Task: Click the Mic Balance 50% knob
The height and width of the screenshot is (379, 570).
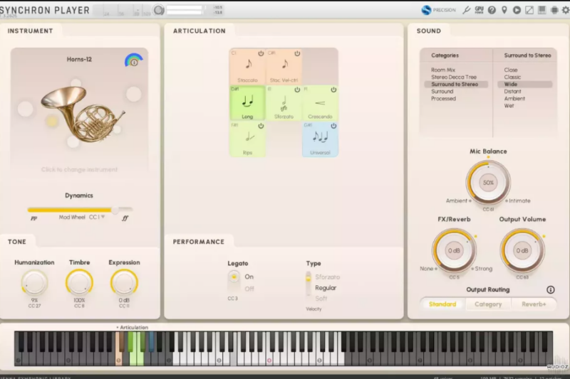Action: pyautogui.click(x=488, y=183)
